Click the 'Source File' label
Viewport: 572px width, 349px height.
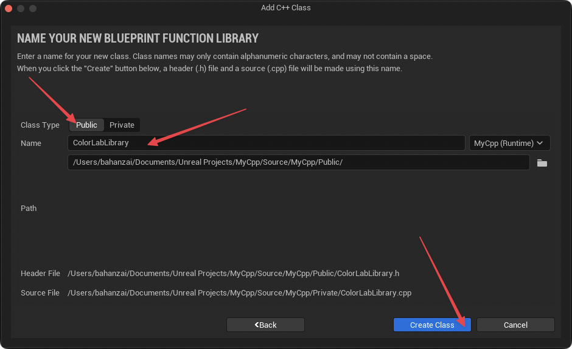tap(40, 293)
